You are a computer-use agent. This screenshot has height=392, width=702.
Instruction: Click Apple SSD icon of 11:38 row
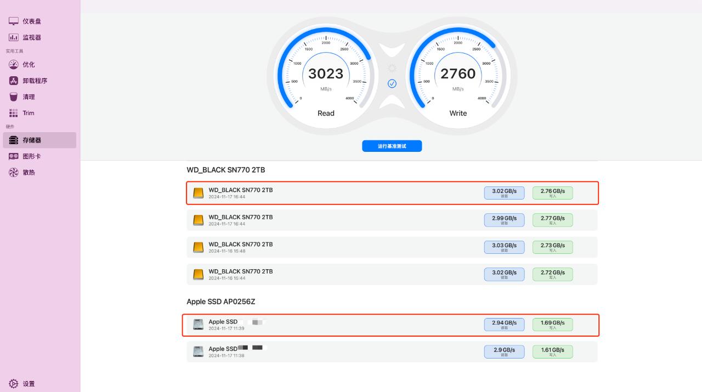(199, 351)
